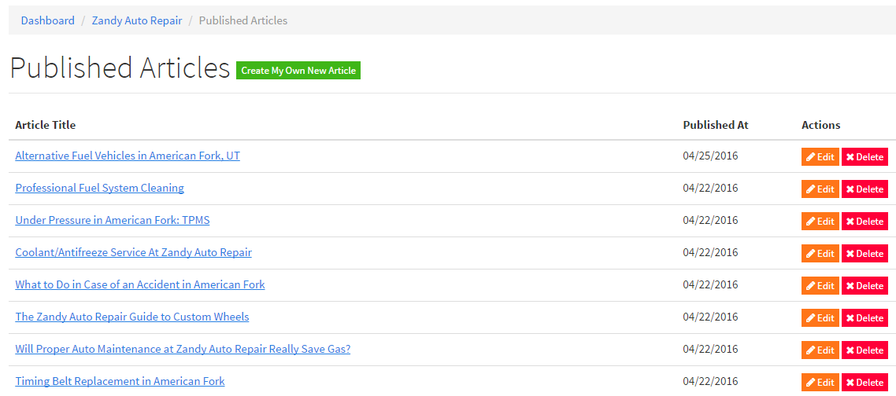Open What to Do in Case of an Accident article
This screenshot has width=896, height=396.
click(140, 284)
